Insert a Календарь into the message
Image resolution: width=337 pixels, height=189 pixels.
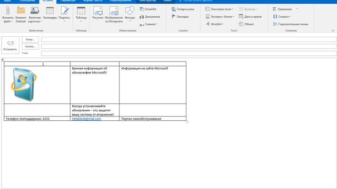click(50, 13)
